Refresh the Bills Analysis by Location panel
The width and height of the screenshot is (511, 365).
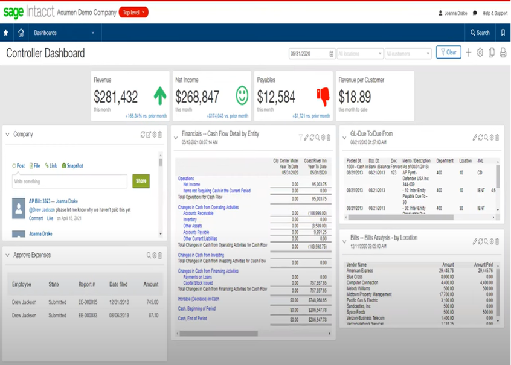point(480,241)
